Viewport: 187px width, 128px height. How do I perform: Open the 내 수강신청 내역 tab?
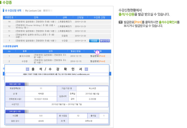[13, 11]
